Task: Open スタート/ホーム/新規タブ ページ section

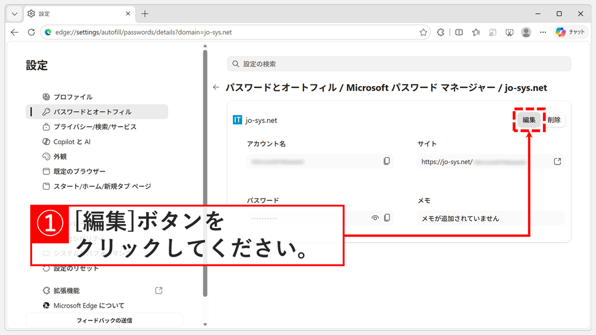Action: point(97,186)
